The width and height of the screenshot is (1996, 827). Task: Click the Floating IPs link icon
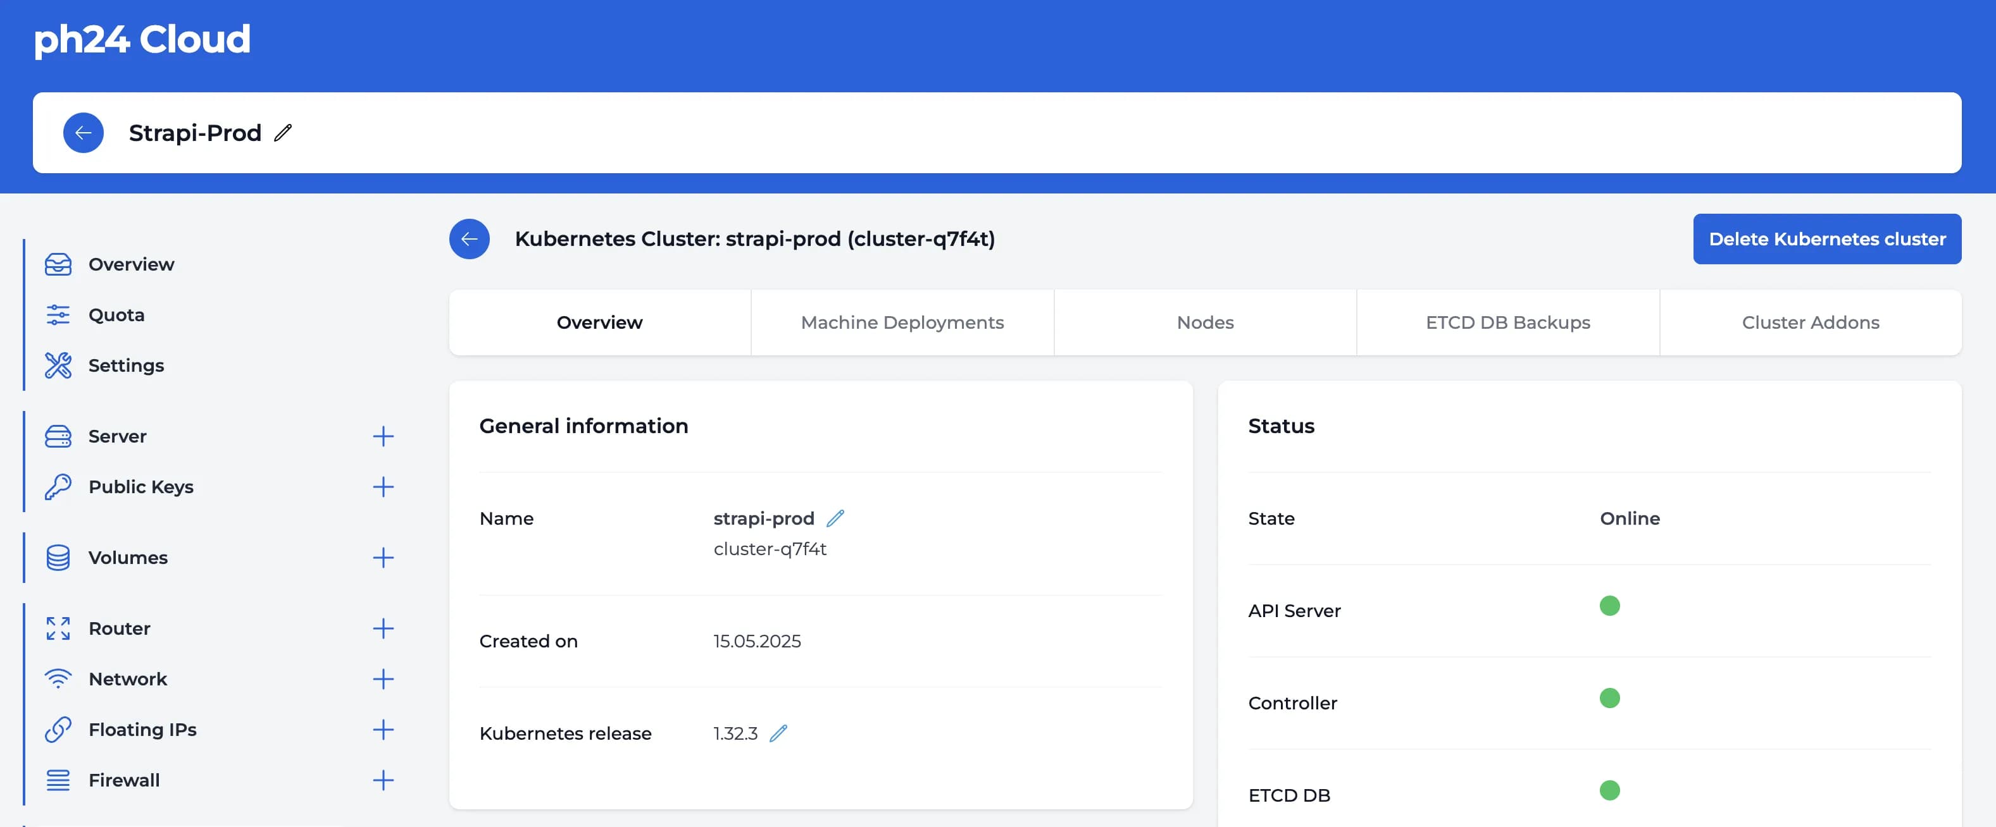click(58, 728)
